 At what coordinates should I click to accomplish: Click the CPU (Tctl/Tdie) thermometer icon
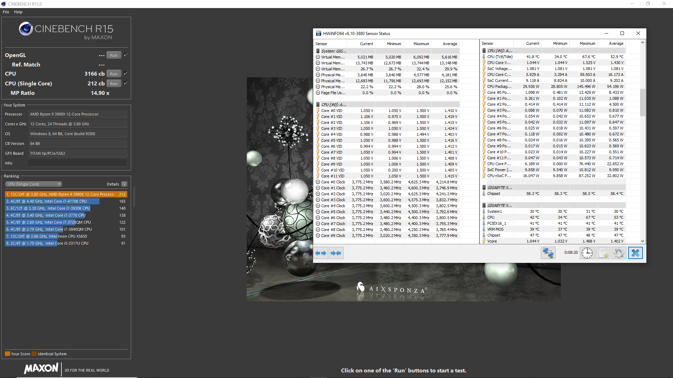click(484, 57)
